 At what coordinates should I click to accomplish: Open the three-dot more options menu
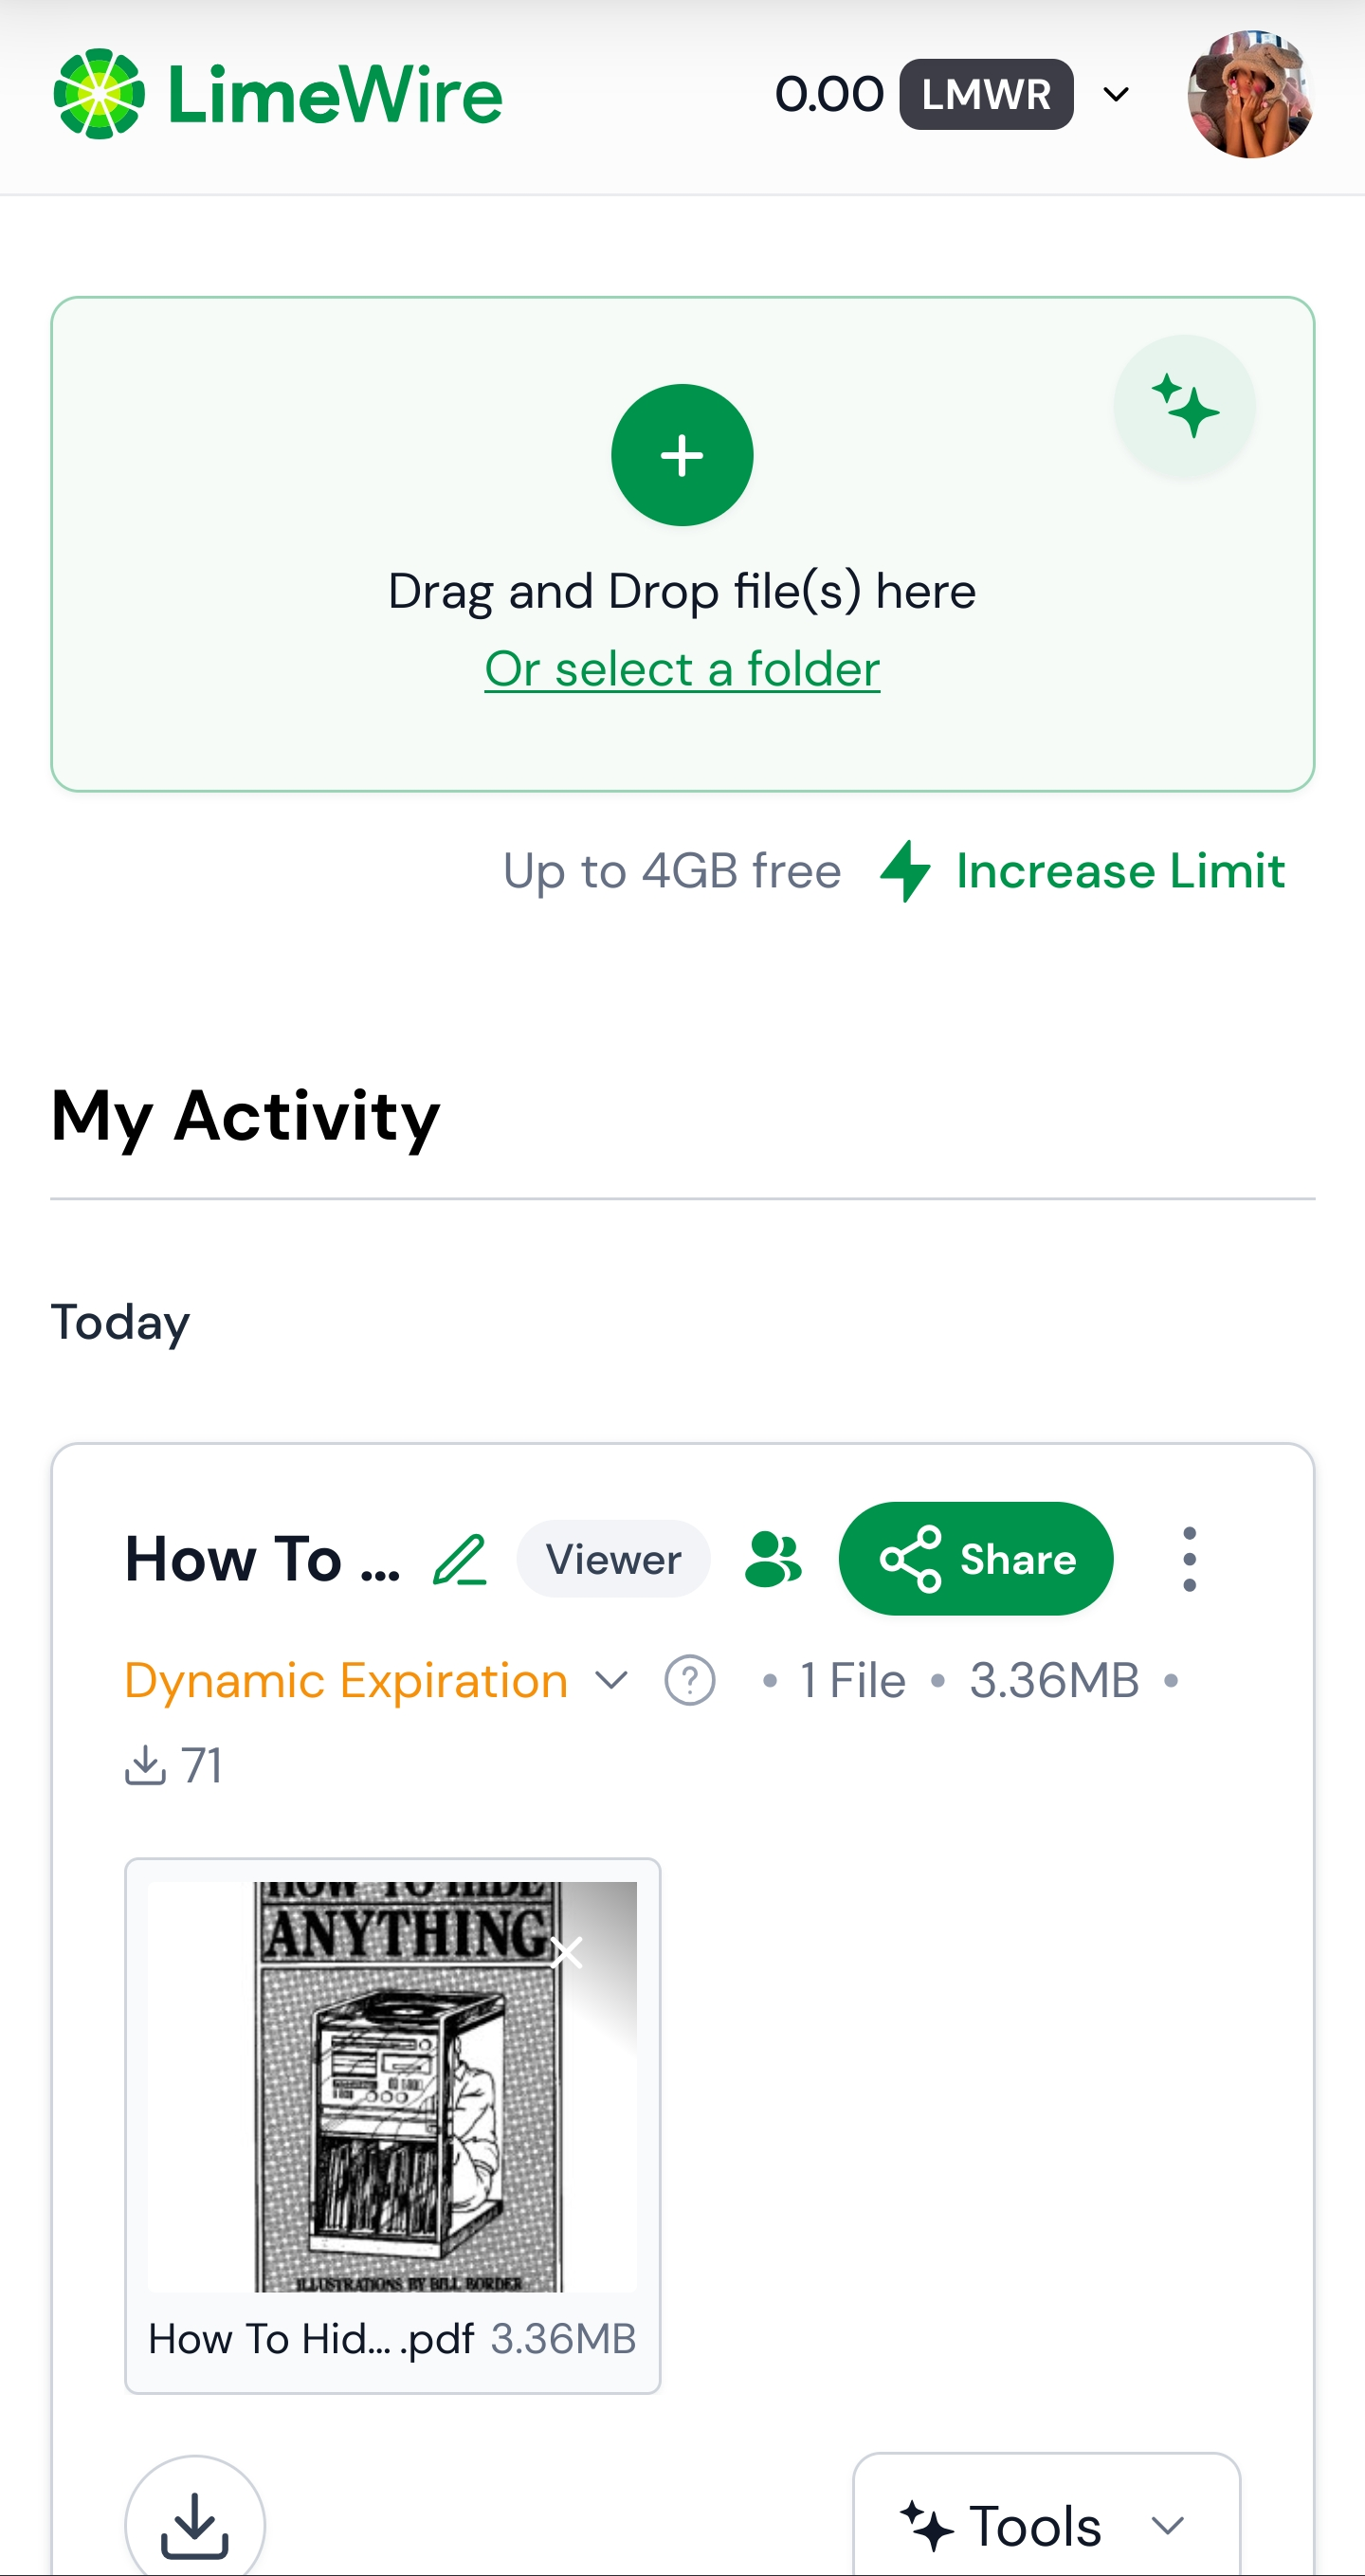[1188, 1560]
